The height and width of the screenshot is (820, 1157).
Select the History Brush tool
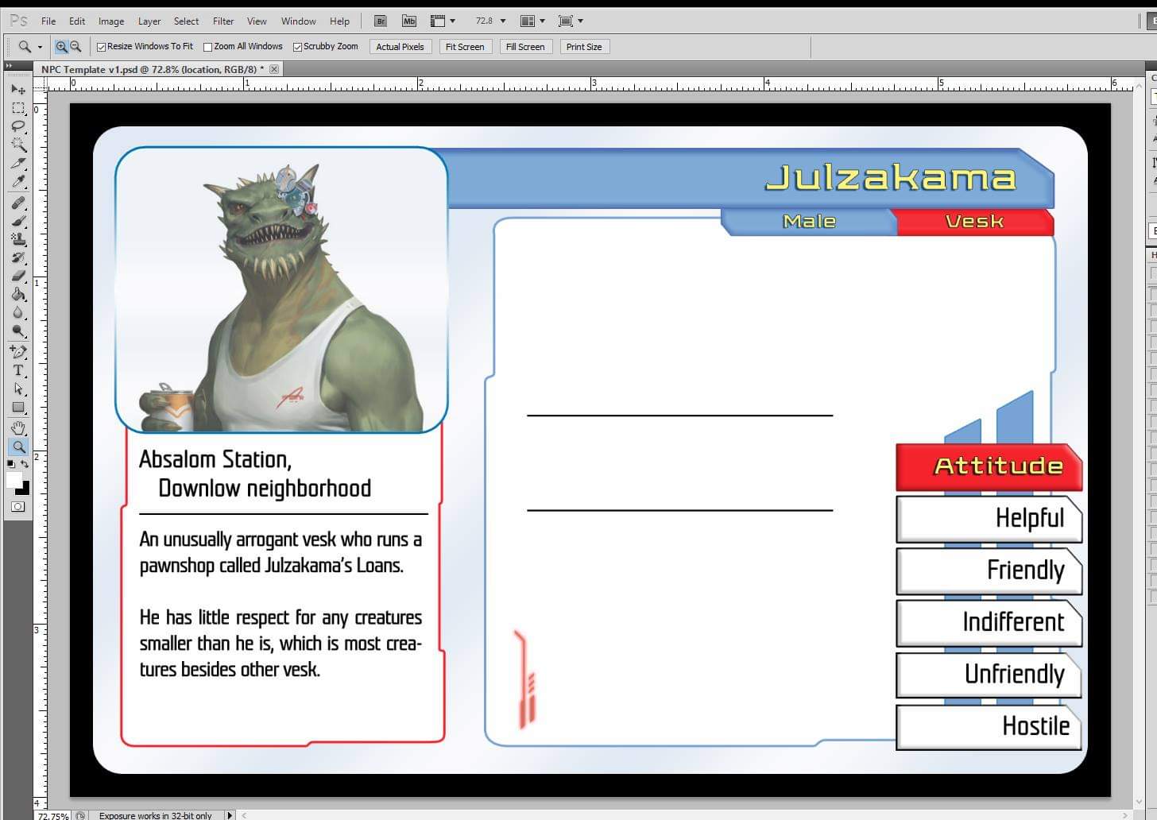click(x=17, y=257)
